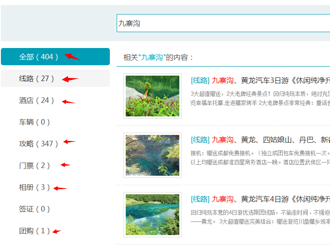Click the [线路] tag on the 四姑娘山 result
This screenshot has width=330, height=245.
200,140
